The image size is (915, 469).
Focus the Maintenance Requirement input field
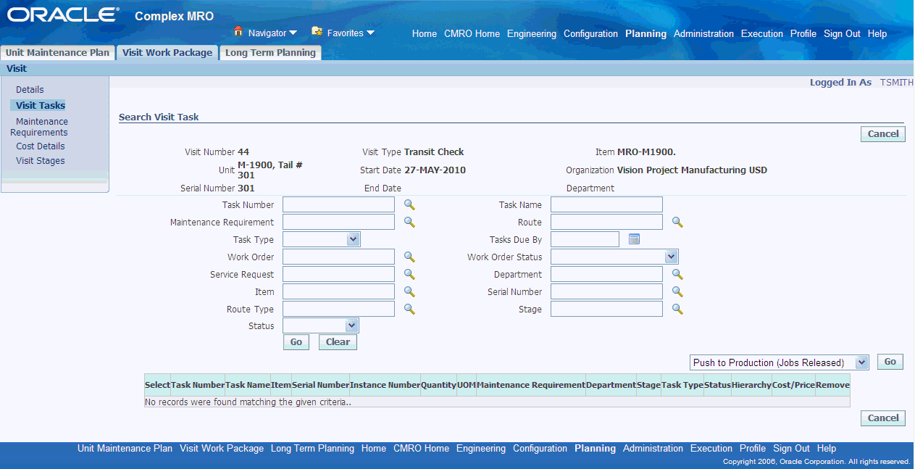[338, 223]
